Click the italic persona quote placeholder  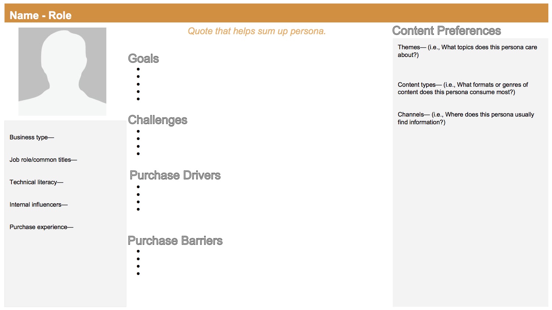[x=256, y=31]
